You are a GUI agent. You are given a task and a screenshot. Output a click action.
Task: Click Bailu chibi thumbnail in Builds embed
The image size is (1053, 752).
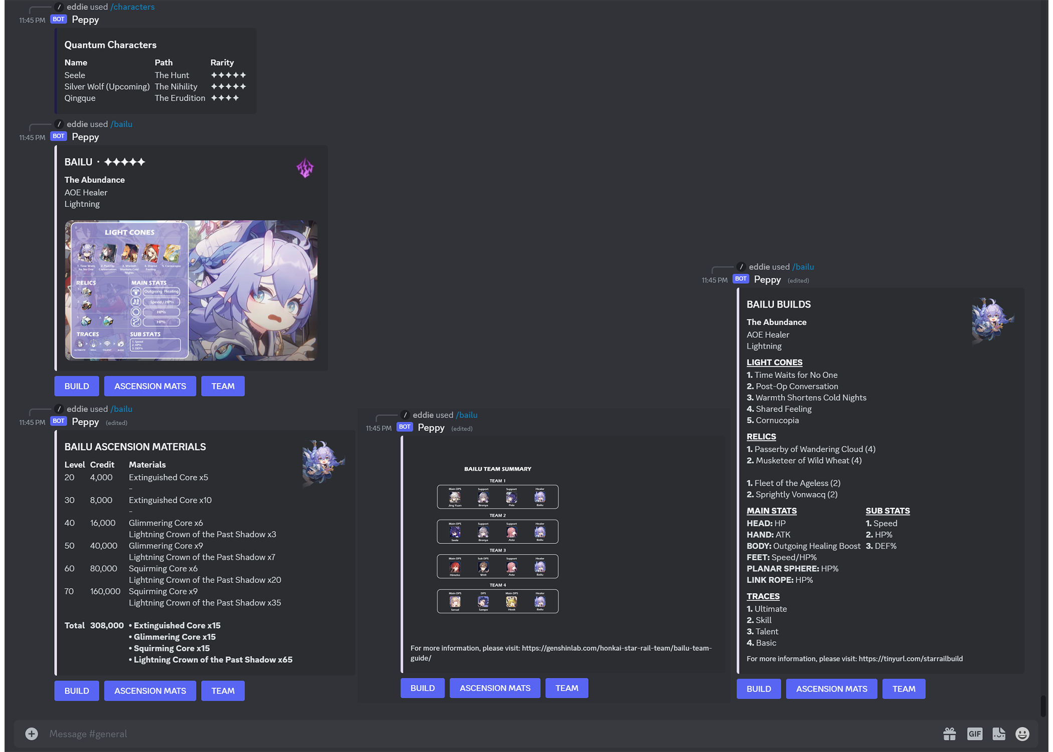pyautogui.click(x=992, y=320)
